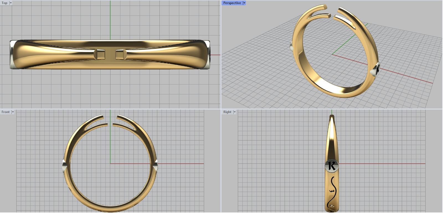Open the Right viewport dropdown arrow
The width and height of the screenshot is (443, 213).
[x=235, y=112]
